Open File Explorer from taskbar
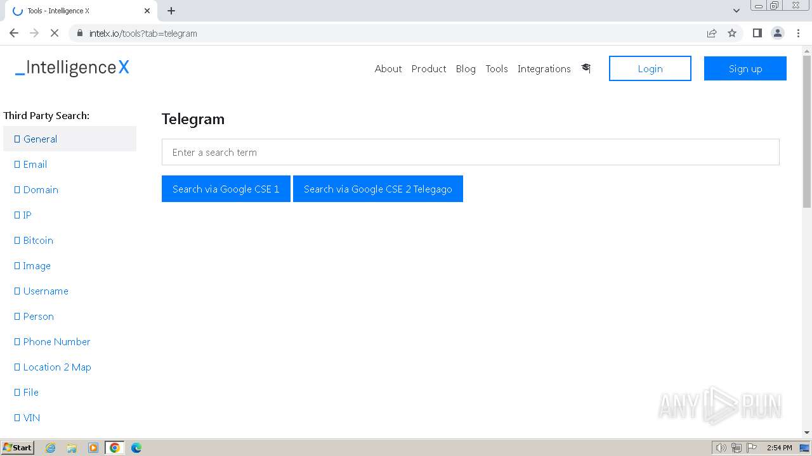Image resolution: width=812 pixels, height=456 pixels. [72, 448]
